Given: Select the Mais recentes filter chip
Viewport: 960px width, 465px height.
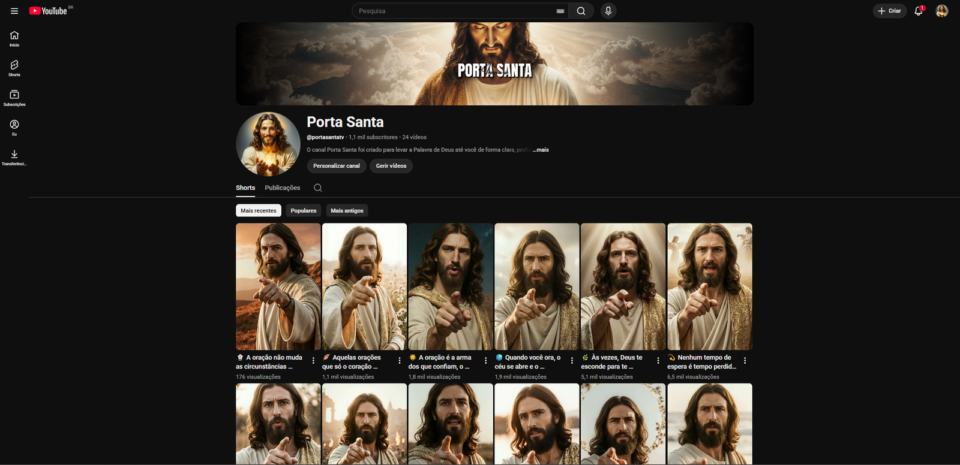Looking at the screenshot, I should coord(259,210).
